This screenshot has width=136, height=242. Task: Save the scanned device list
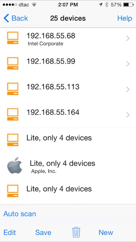coord(43,232)
